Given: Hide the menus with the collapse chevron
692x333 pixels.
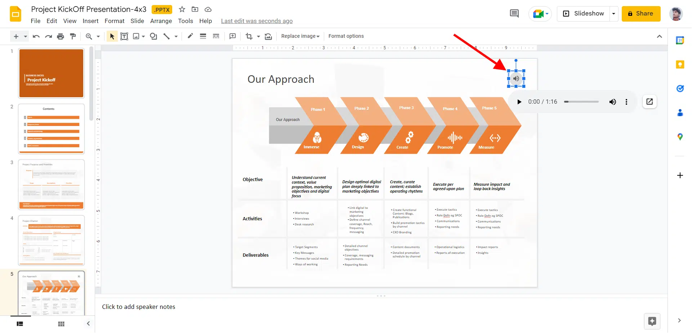Looking at the screenshot, I should point(659,36).
